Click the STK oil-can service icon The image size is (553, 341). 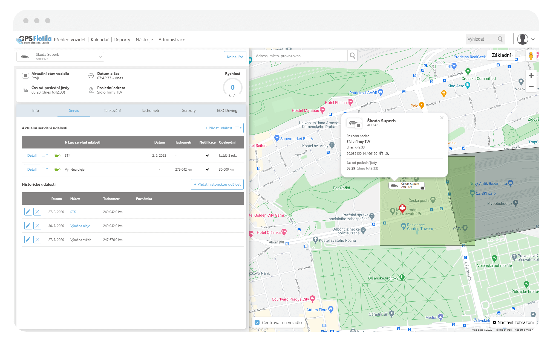pos(57,155)
